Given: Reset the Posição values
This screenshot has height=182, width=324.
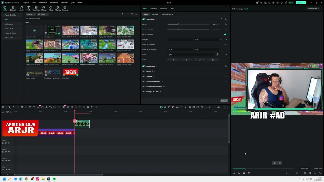Looking at the screenshot, I should [x=221, y=39].
